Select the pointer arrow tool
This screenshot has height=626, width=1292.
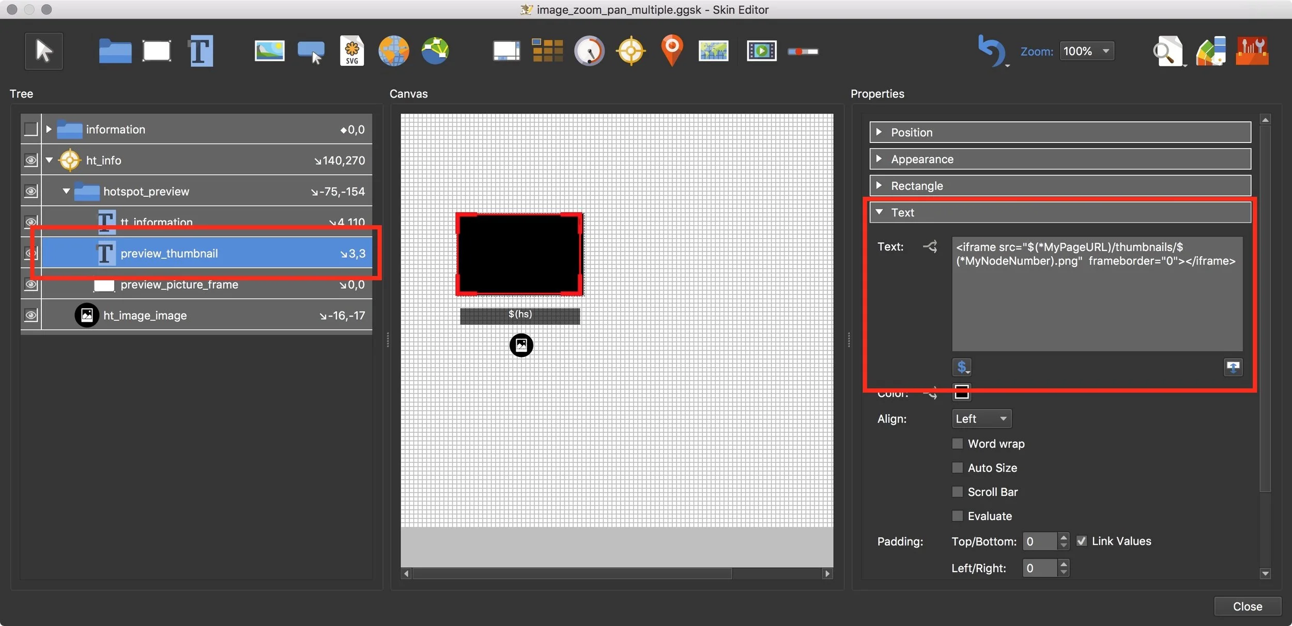(x=44, y=51)
